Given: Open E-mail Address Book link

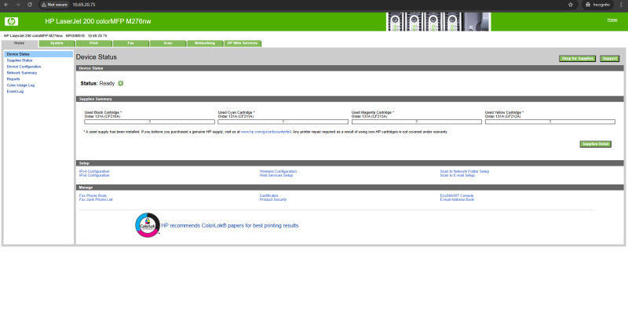Looking at the screenshot, I should 457,199.
